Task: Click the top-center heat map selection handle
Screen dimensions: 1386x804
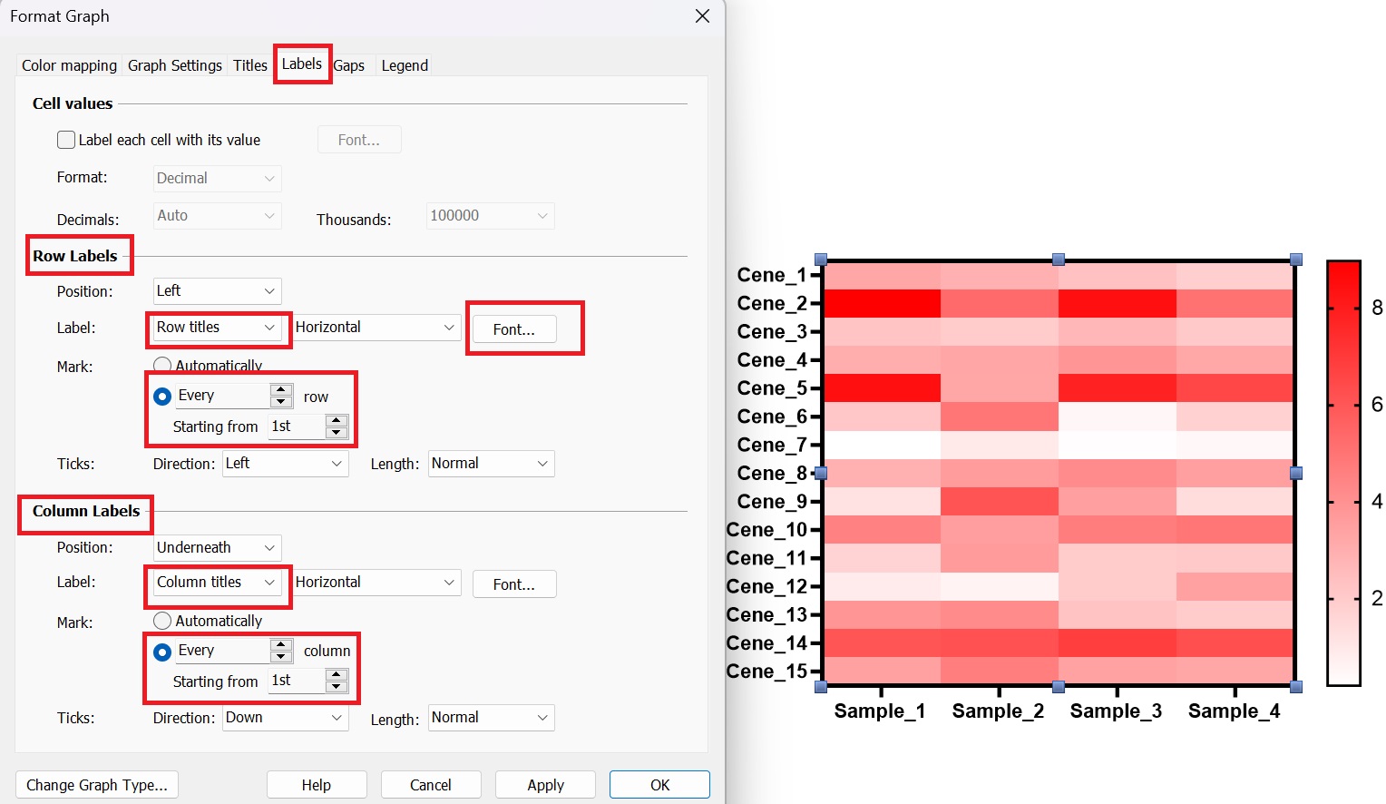Action: click(1058, 260)
